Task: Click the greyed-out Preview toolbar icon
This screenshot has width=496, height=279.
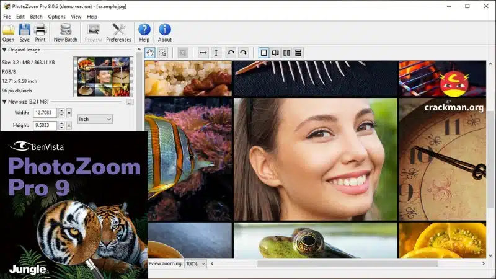Action: click(94, 33)
